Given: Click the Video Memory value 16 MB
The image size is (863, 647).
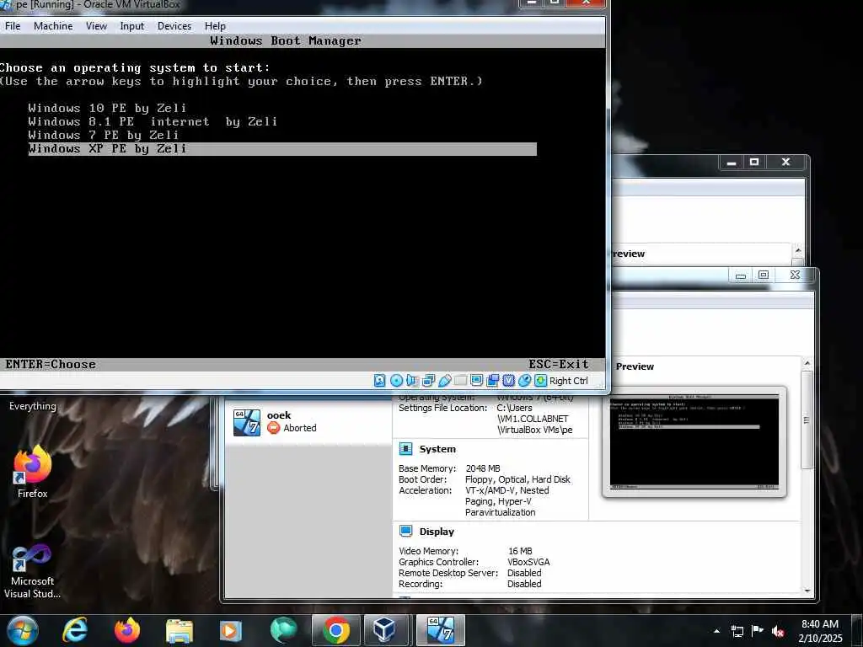Looking at the screenshot, I should (x=520, y=551).
